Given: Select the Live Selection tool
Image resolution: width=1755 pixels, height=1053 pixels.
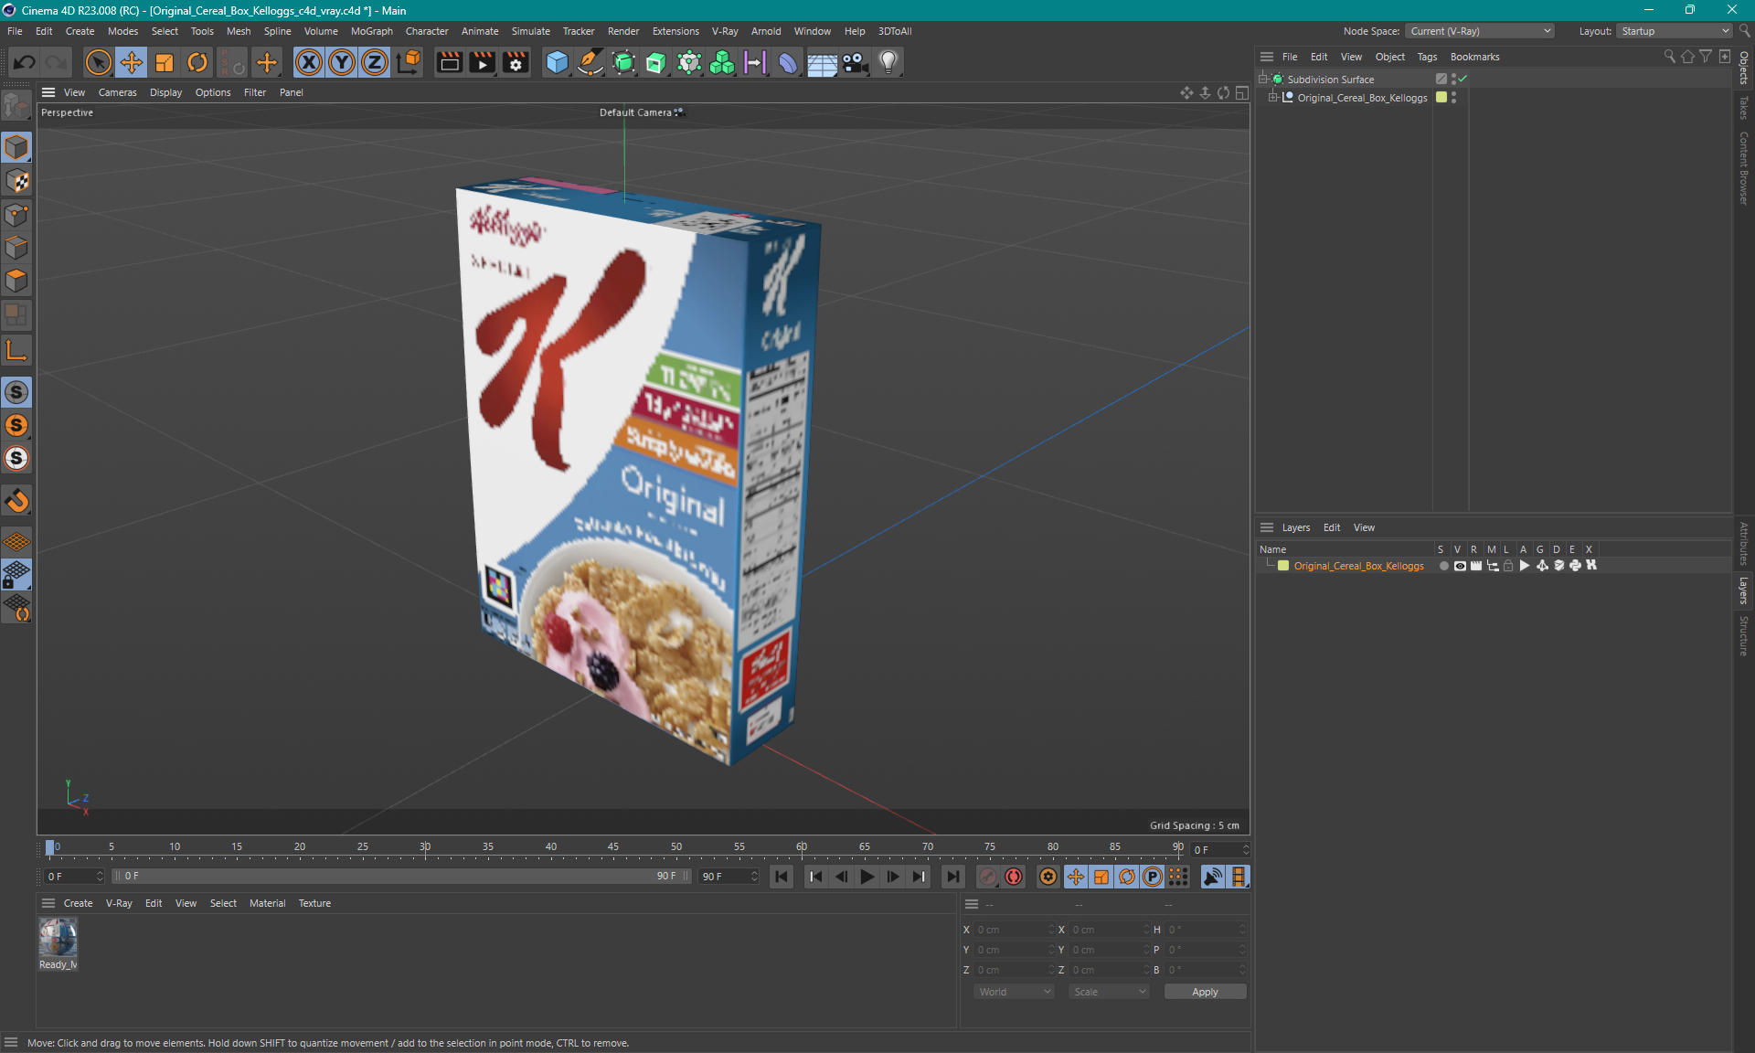Looking at the screenshot, I should point(98,62).
